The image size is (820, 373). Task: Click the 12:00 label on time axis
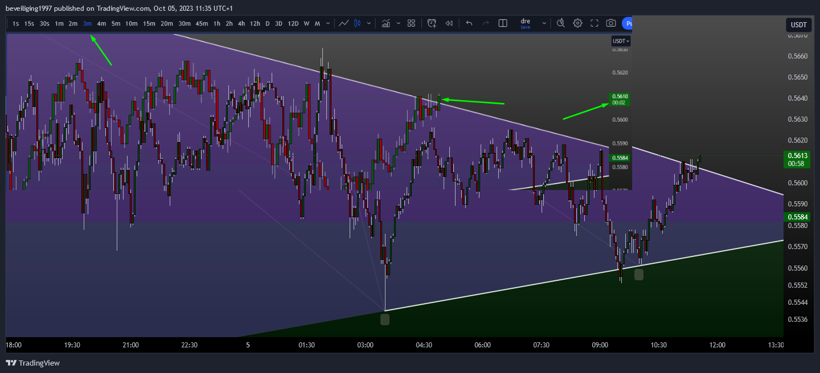pyautogui.click(x=717, y=345)
